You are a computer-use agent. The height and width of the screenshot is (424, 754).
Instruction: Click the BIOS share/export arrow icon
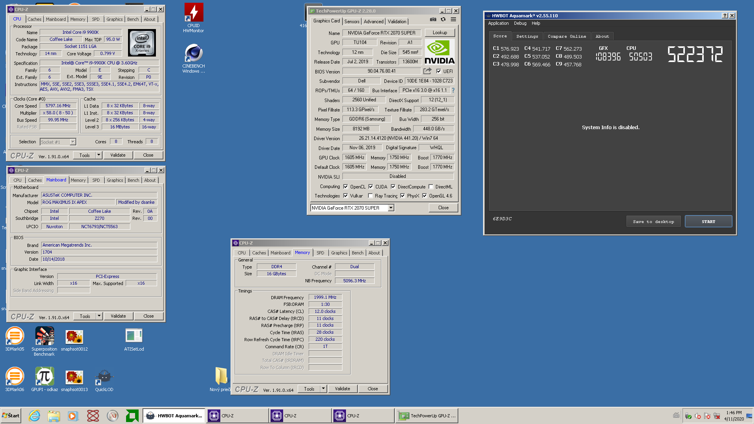[427, 71]
